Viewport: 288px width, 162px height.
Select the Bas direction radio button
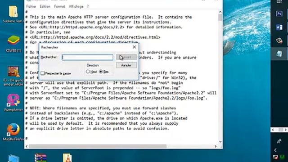coord(101,72)
